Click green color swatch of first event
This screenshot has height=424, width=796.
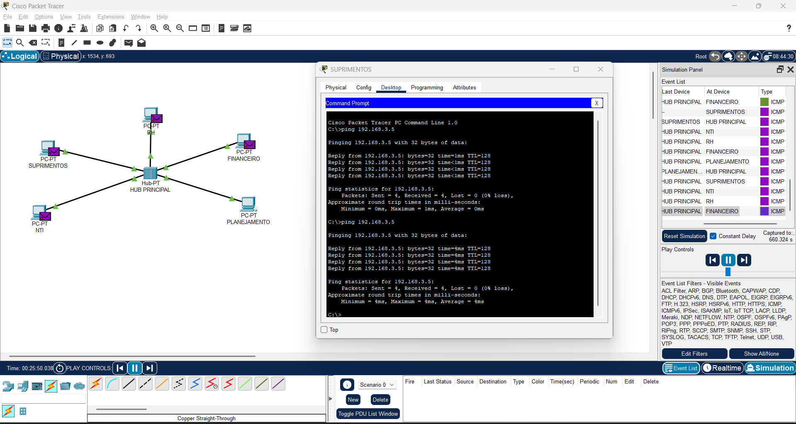point(764,102)
